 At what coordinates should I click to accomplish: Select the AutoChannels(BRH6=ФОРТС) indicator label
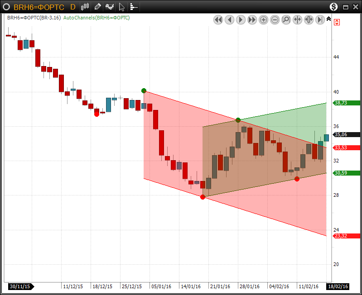[x=97, y=18]
